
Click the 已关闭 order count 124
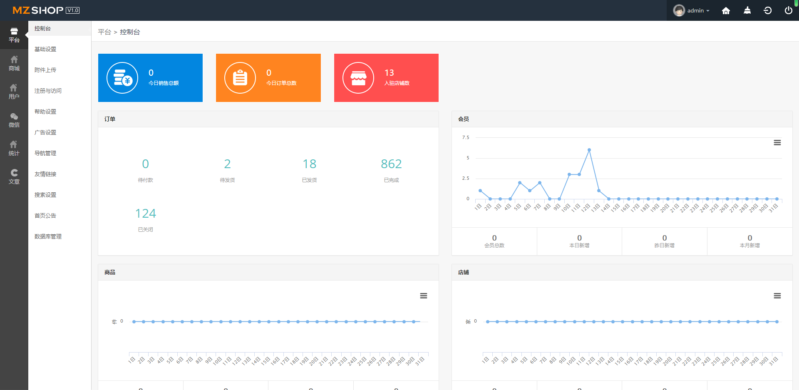click(145, 214)
